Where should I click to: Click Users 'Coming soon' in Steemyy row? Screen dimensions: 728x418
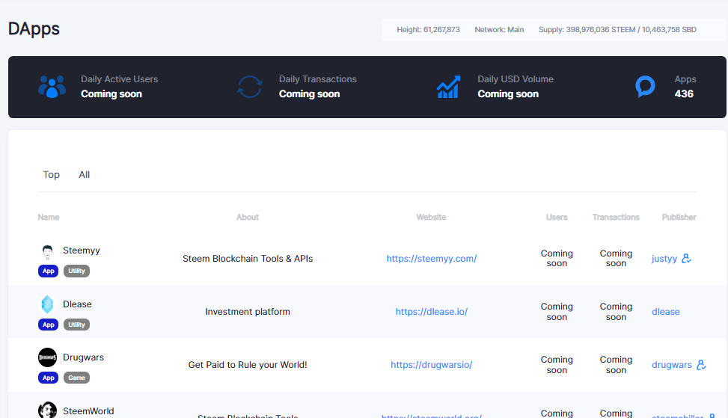557,259
